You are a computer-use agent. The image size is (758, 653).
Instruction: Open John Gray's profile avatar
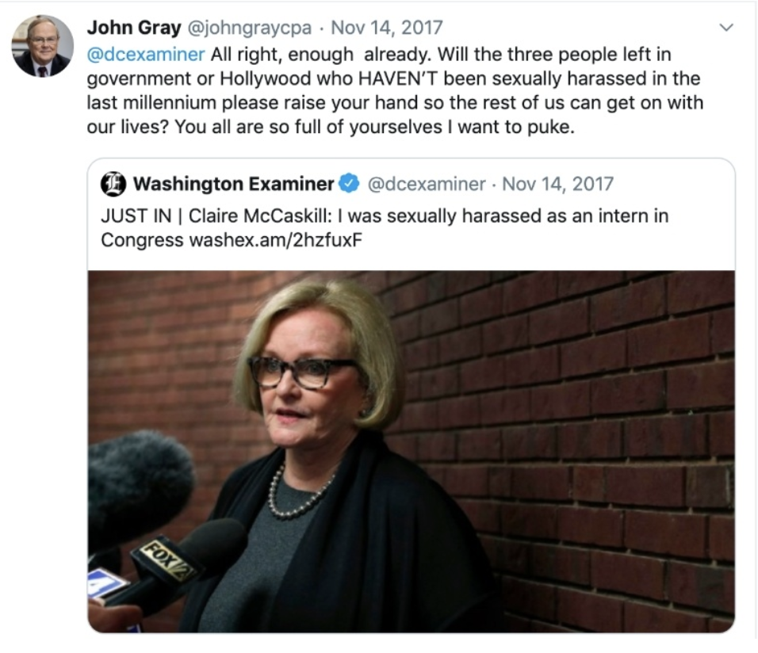click(x=43, y=46)
